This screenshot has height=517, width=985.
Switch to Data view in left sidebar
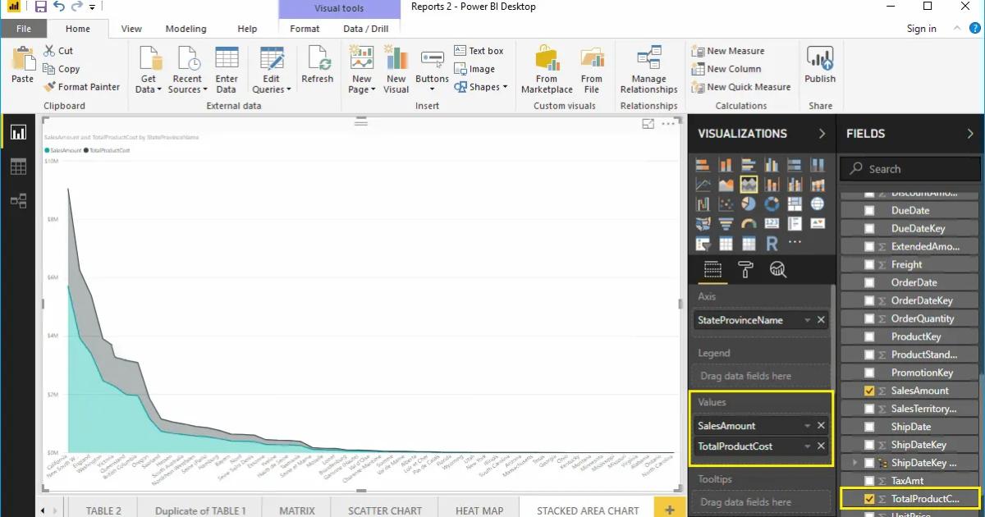coord(18,167)
